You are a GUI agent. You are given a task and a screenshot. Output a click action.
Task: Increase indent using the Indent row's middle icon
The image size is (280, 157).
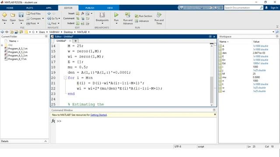[x=83, y=24]
